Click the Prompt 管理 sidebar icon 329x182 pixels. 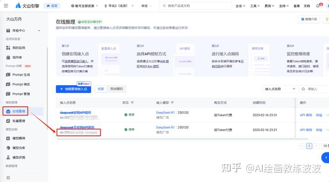[x=8, y=94]
